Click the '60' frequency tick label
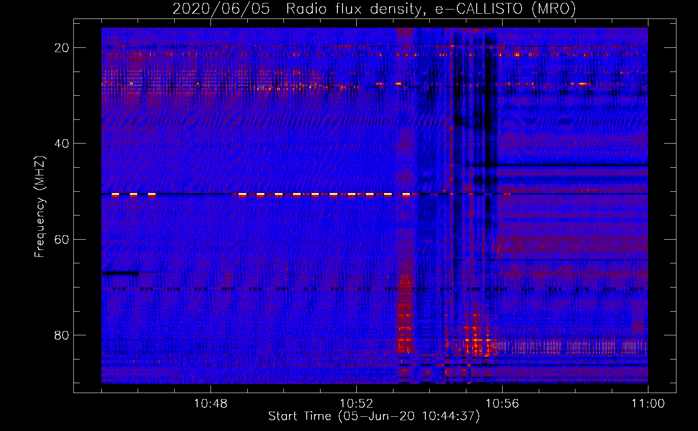Viewport: 698px width, 431px height. pos(62,239)
